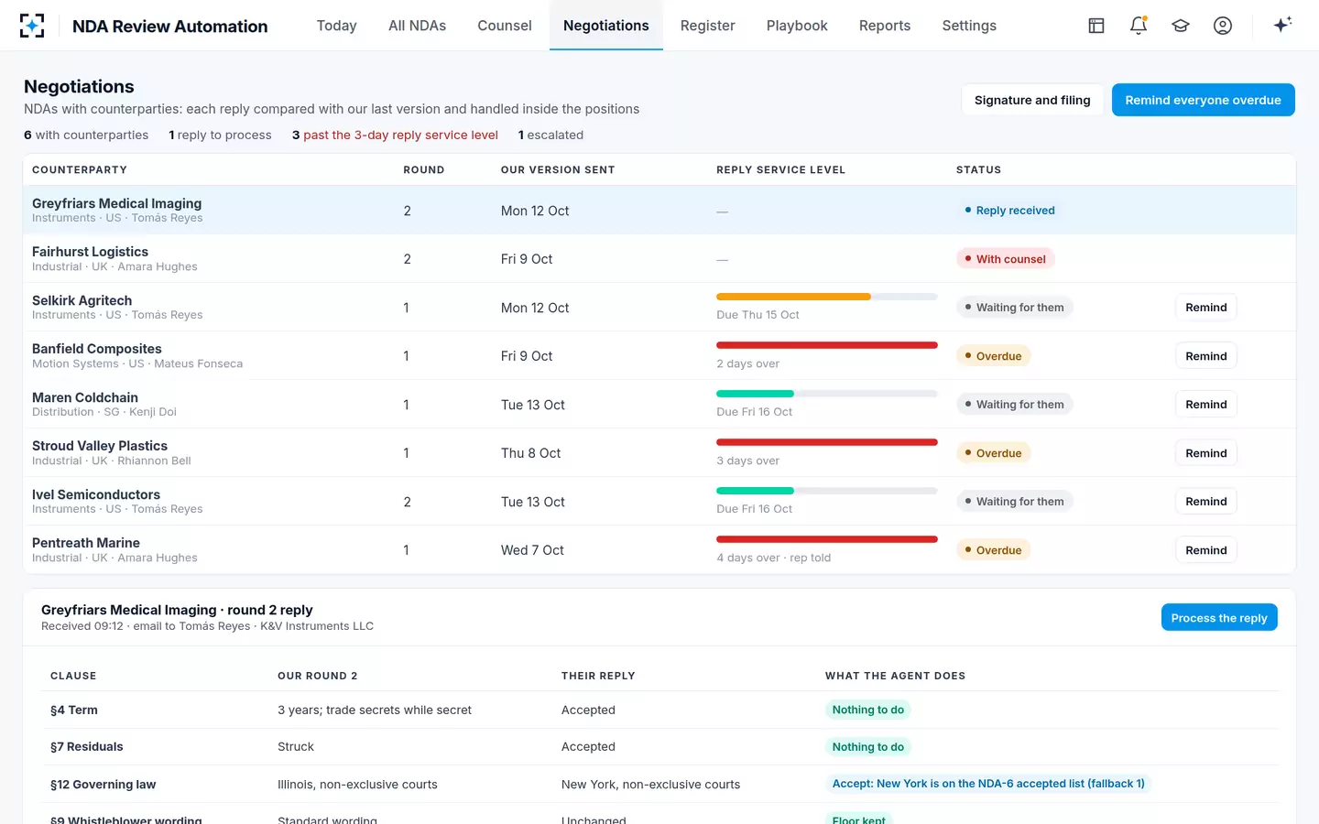This screenshot has height=824, width=1319.
Task: Remind Ivel Semiconductors
Action: 1206,502
